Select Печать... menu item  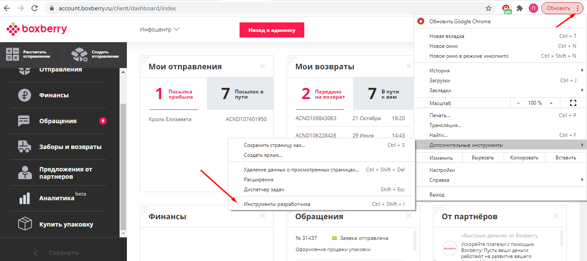pyautogui.click(x=500, y=115)
